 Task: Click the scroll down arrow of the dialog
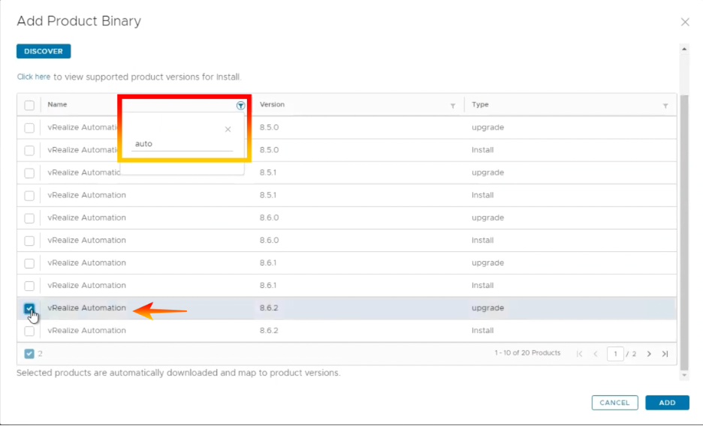[684, 376]
